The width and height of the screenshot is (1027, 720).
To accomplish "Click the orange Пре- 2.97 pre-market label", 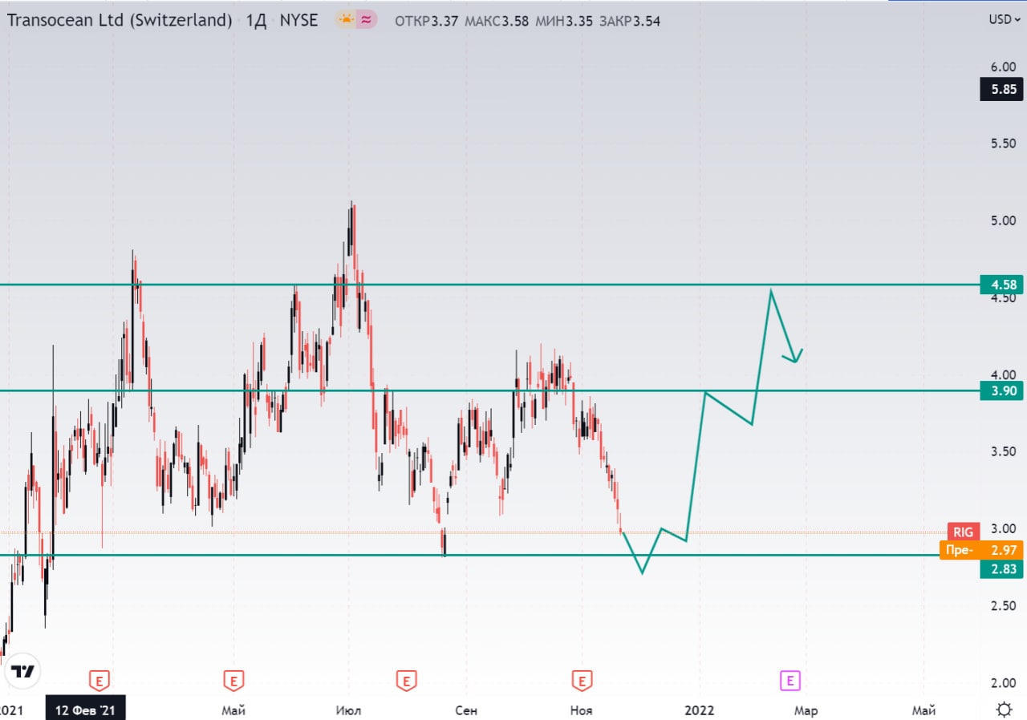I will pyautogui.click(x=980, y=550).
